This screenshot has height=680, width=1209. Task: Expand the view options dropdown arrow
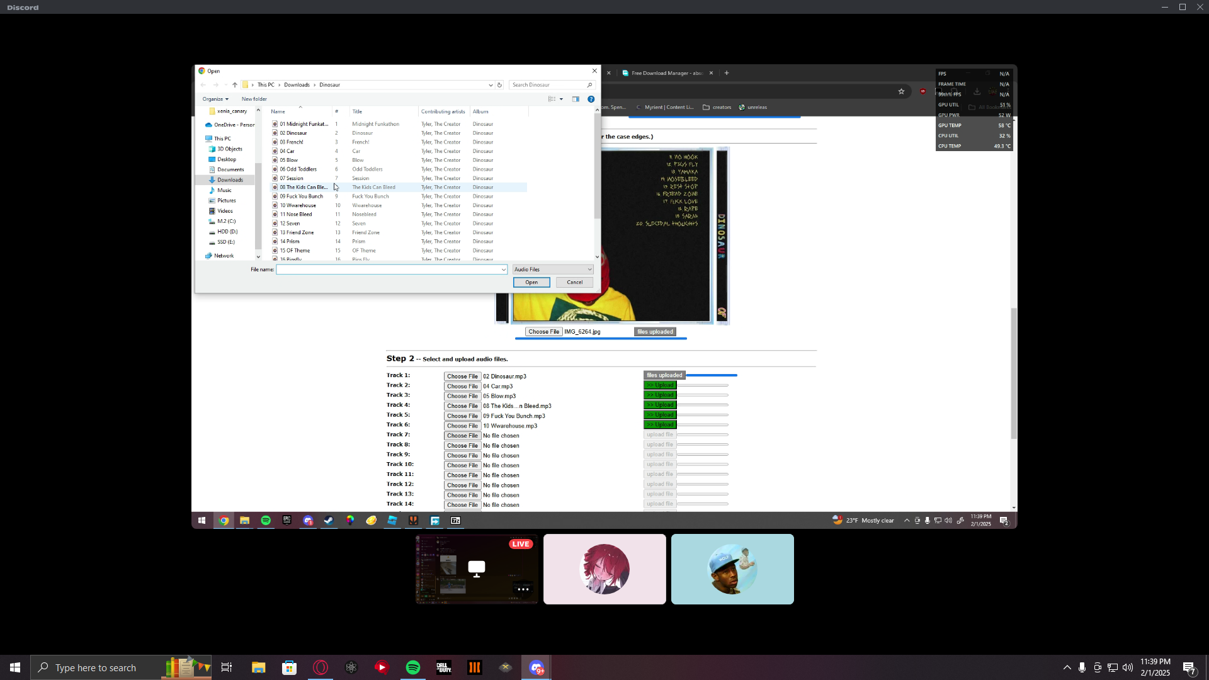(x=561, y=99)
